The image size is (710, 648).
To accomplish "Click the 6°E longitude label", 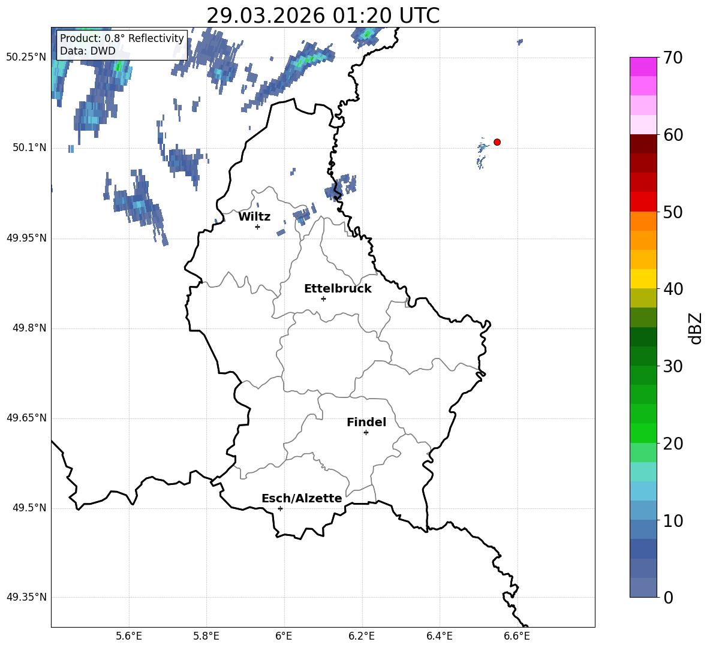I will (x=284, y=636).
